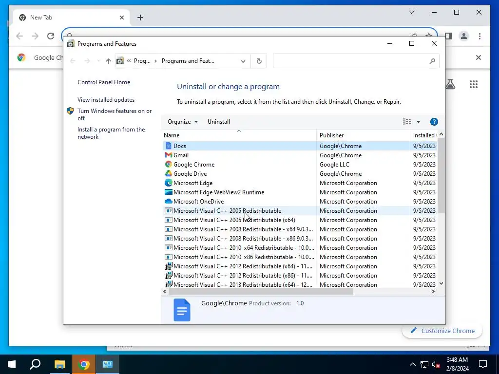Image resolution: width=499 pixels, height=374 pixels.
Task: Select Visual C++ 2013 Redistributable (x64) row
Action: click(300, 284)
